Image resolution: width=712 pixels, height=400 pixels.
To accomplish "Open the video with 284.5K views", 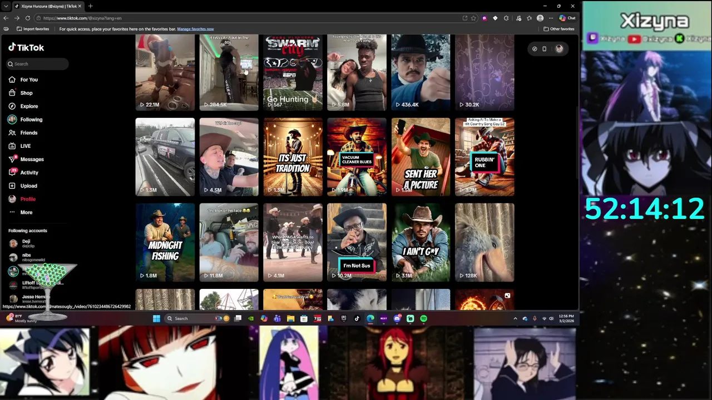I will pos(229,72).
